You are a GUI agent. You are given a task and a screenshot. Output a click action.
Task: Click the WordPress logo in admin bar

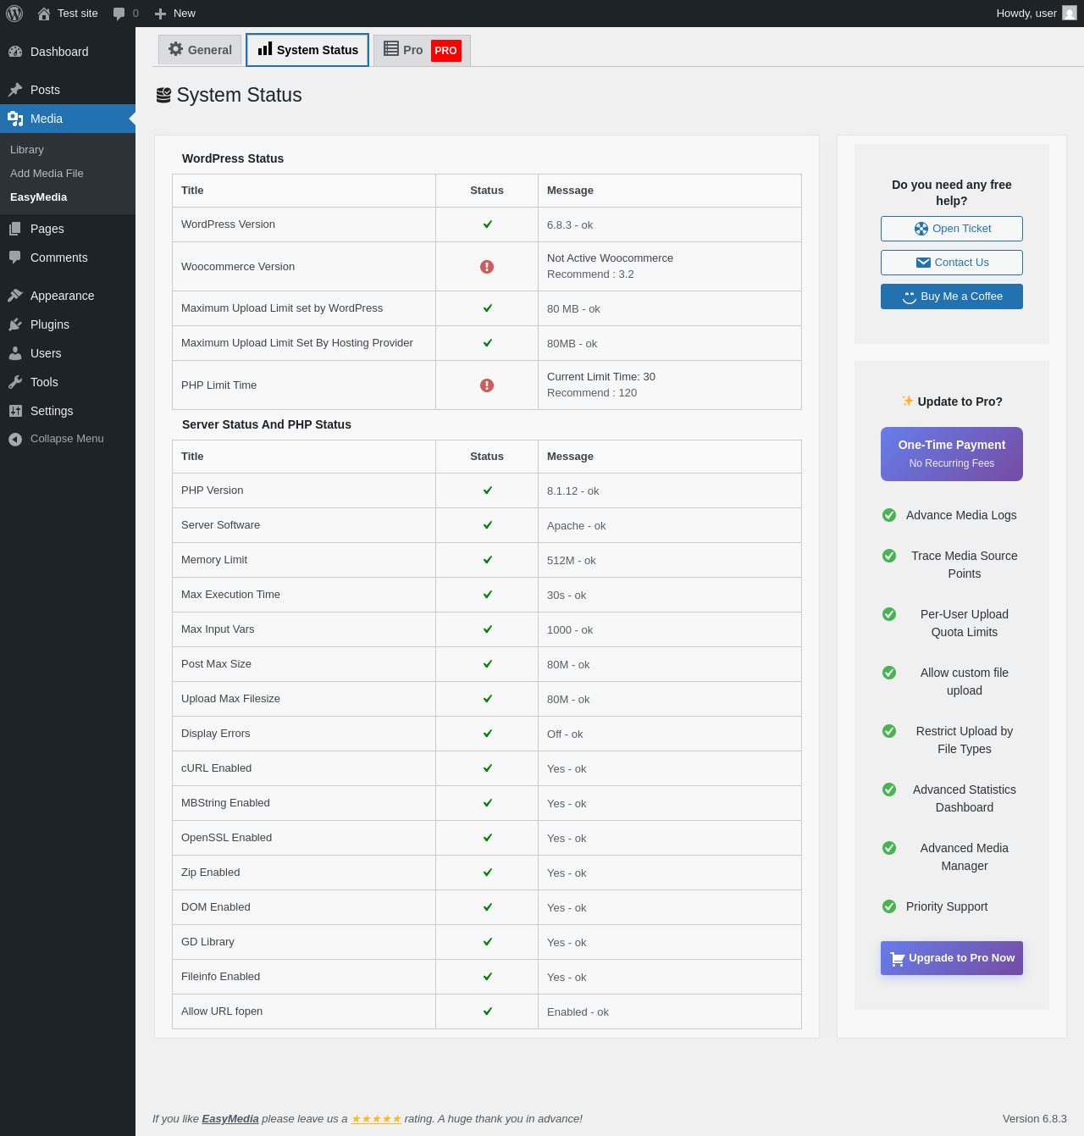(x=14, y=14)
